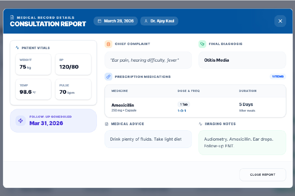Click the document icon beside Medical Advice
This screenshot has height=196, width=295.
[x=107, y=124]
